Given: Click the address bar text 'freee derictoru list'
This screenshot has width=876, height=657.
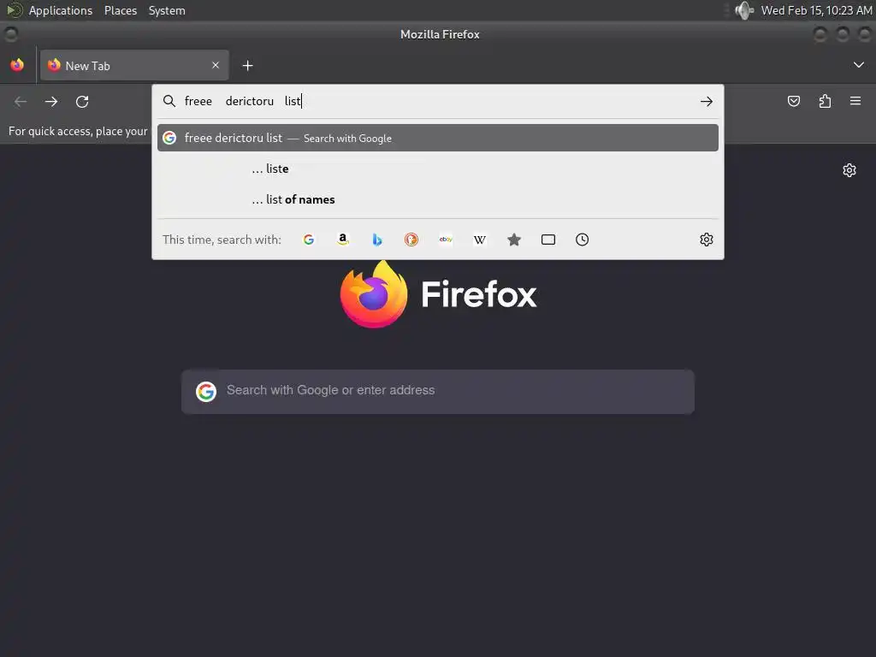Looking at the screenshot, I should pyautogui.click(x=243, y=101).
